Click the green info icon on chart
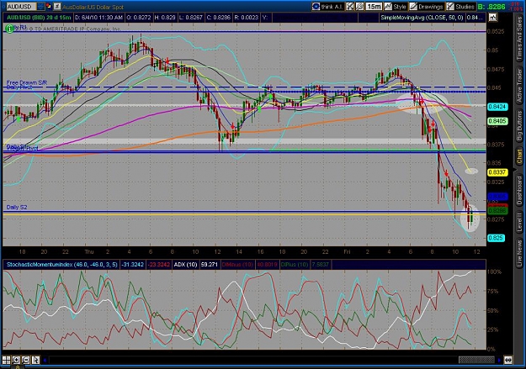Screen dimensions: 526x369 click(10, 29)
